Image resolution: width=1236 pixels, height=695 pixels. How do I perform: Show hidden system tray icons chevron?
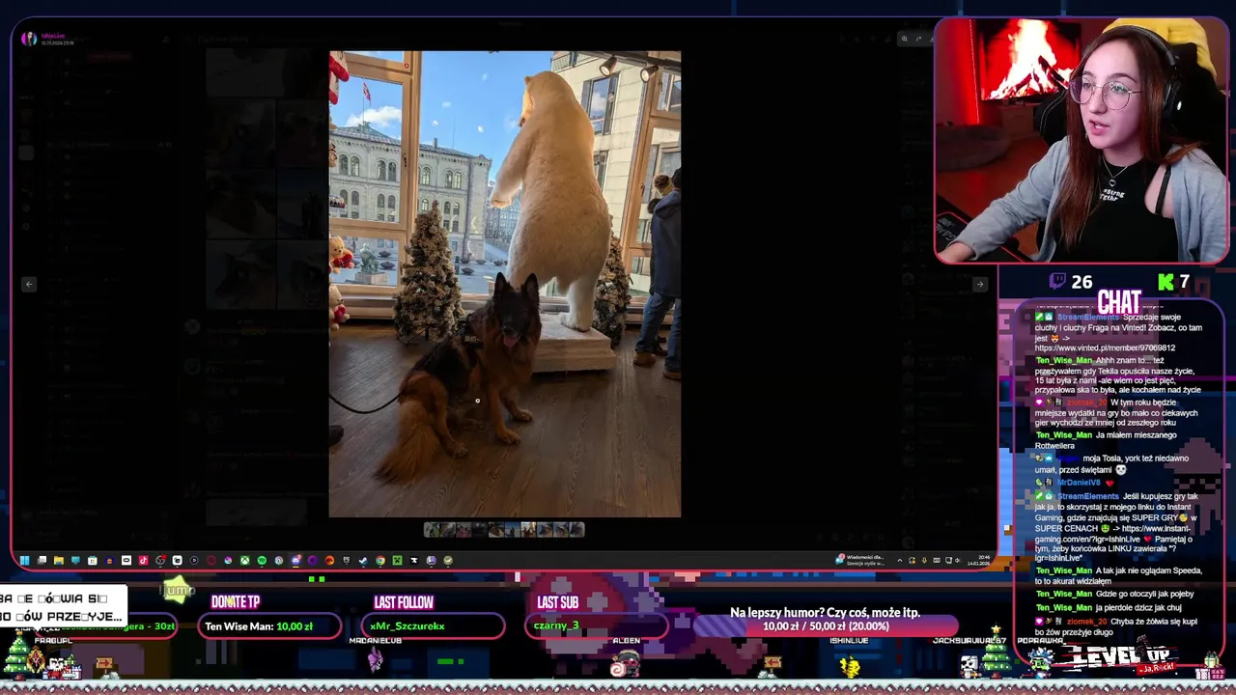pyautogui.click(x=900, y=560)
